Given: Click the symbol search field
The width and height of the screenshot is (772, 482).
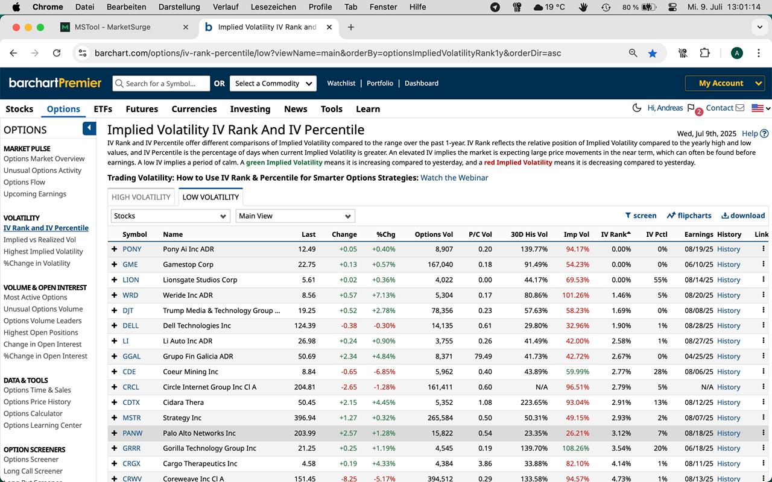Looking at the screenshot, I should [162, 84].
